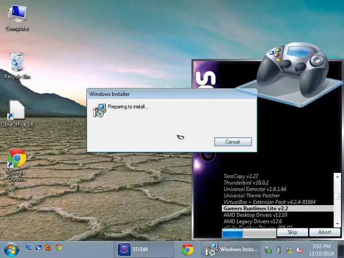Click the pinned Chrome taskbar button

187,249
